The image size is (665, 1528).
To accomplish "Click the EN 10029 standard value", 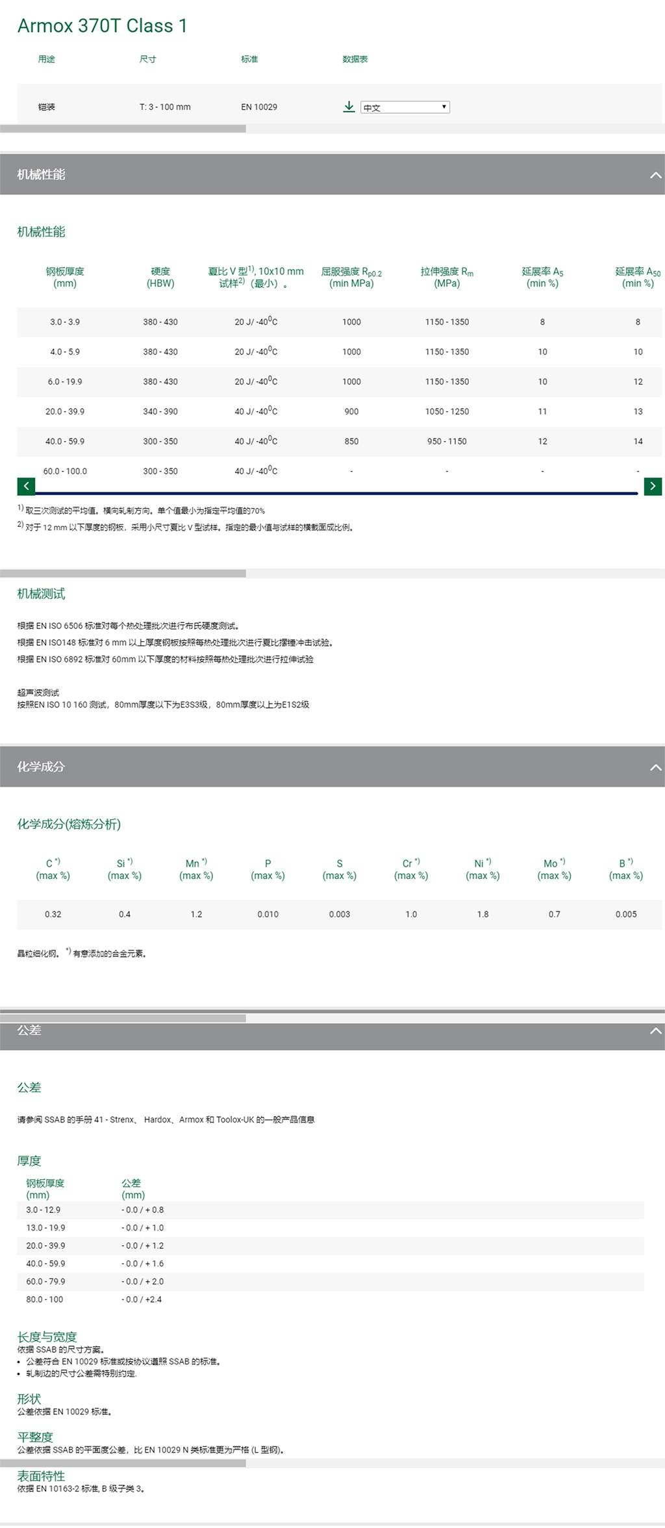I will click(x=259, y=107).
